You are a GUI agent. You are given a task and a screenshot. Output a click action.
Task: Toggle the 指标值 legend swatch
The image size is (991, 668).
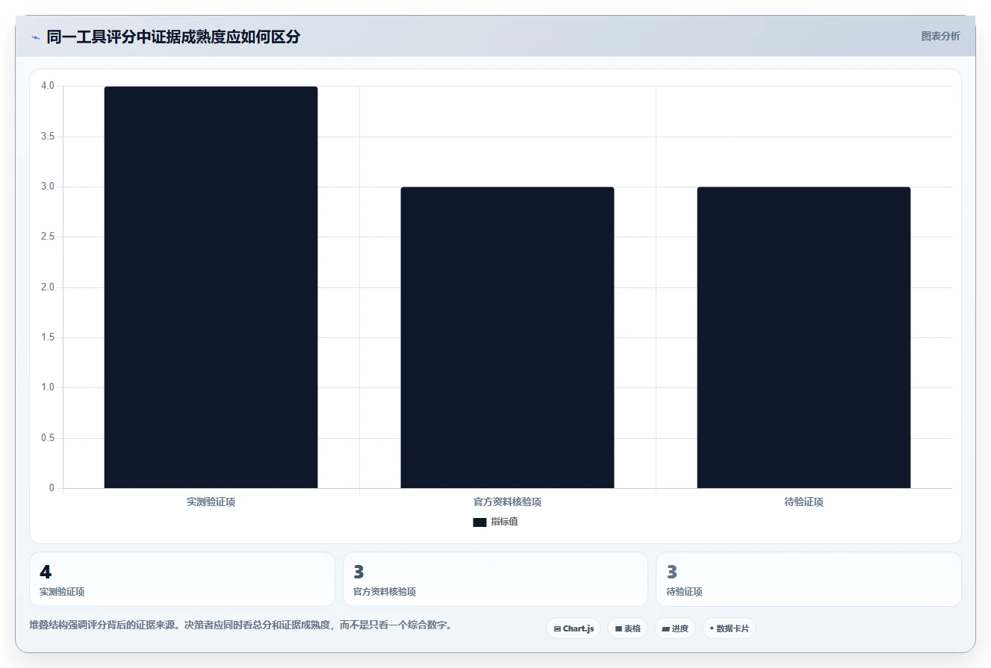coord(479,522)
